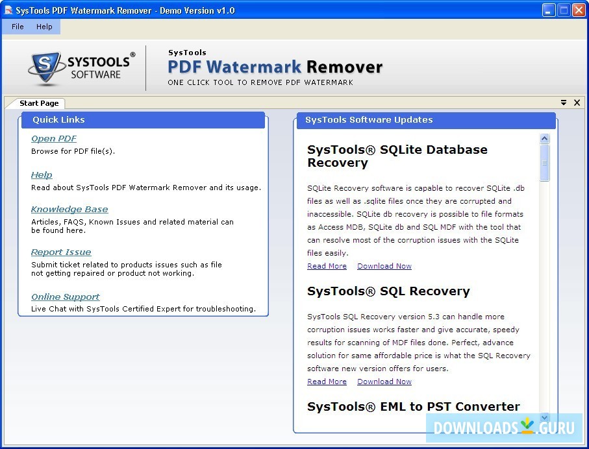This screenshot has height=449, width=589.
Task: Select the Start Page tab
Action: pyautogui.click(x=39, y=103)
